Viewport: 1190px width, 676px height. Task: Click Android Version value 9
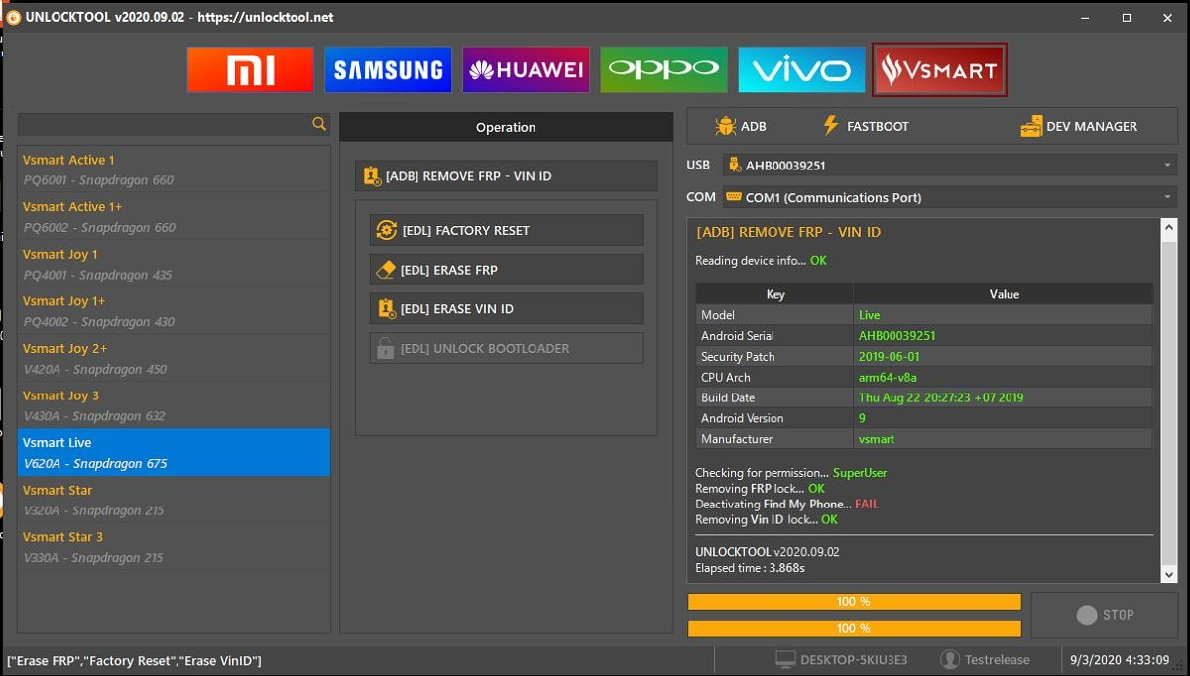pos(862,418)
